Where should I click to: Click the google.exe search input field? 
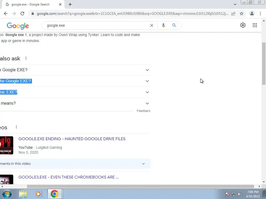click(x=97, y=25)
